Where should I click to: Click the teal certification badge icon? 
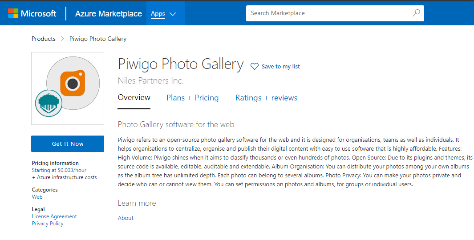click(x=49, y=103)
